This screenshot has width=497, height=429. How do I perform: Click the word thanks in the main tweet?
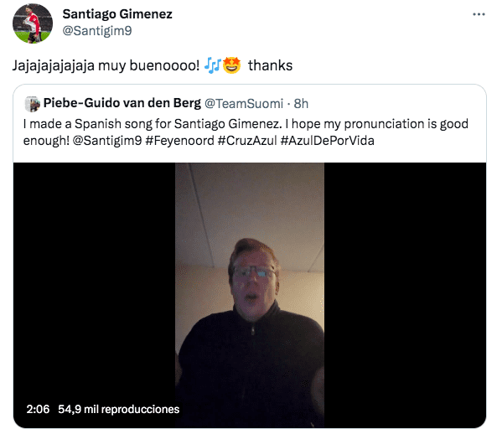(x=270, y=65)
